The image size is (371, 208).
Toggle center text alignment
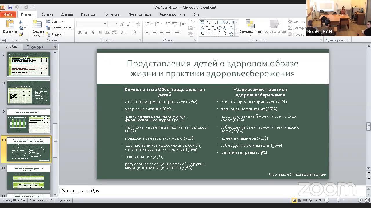[154, 32]
